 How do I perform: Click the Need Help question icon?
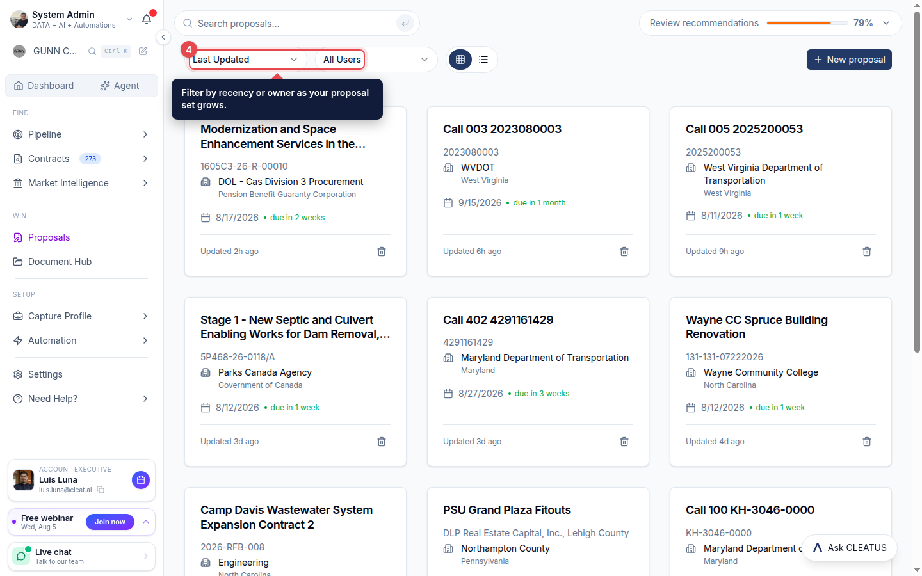click(x=18, y=399)
